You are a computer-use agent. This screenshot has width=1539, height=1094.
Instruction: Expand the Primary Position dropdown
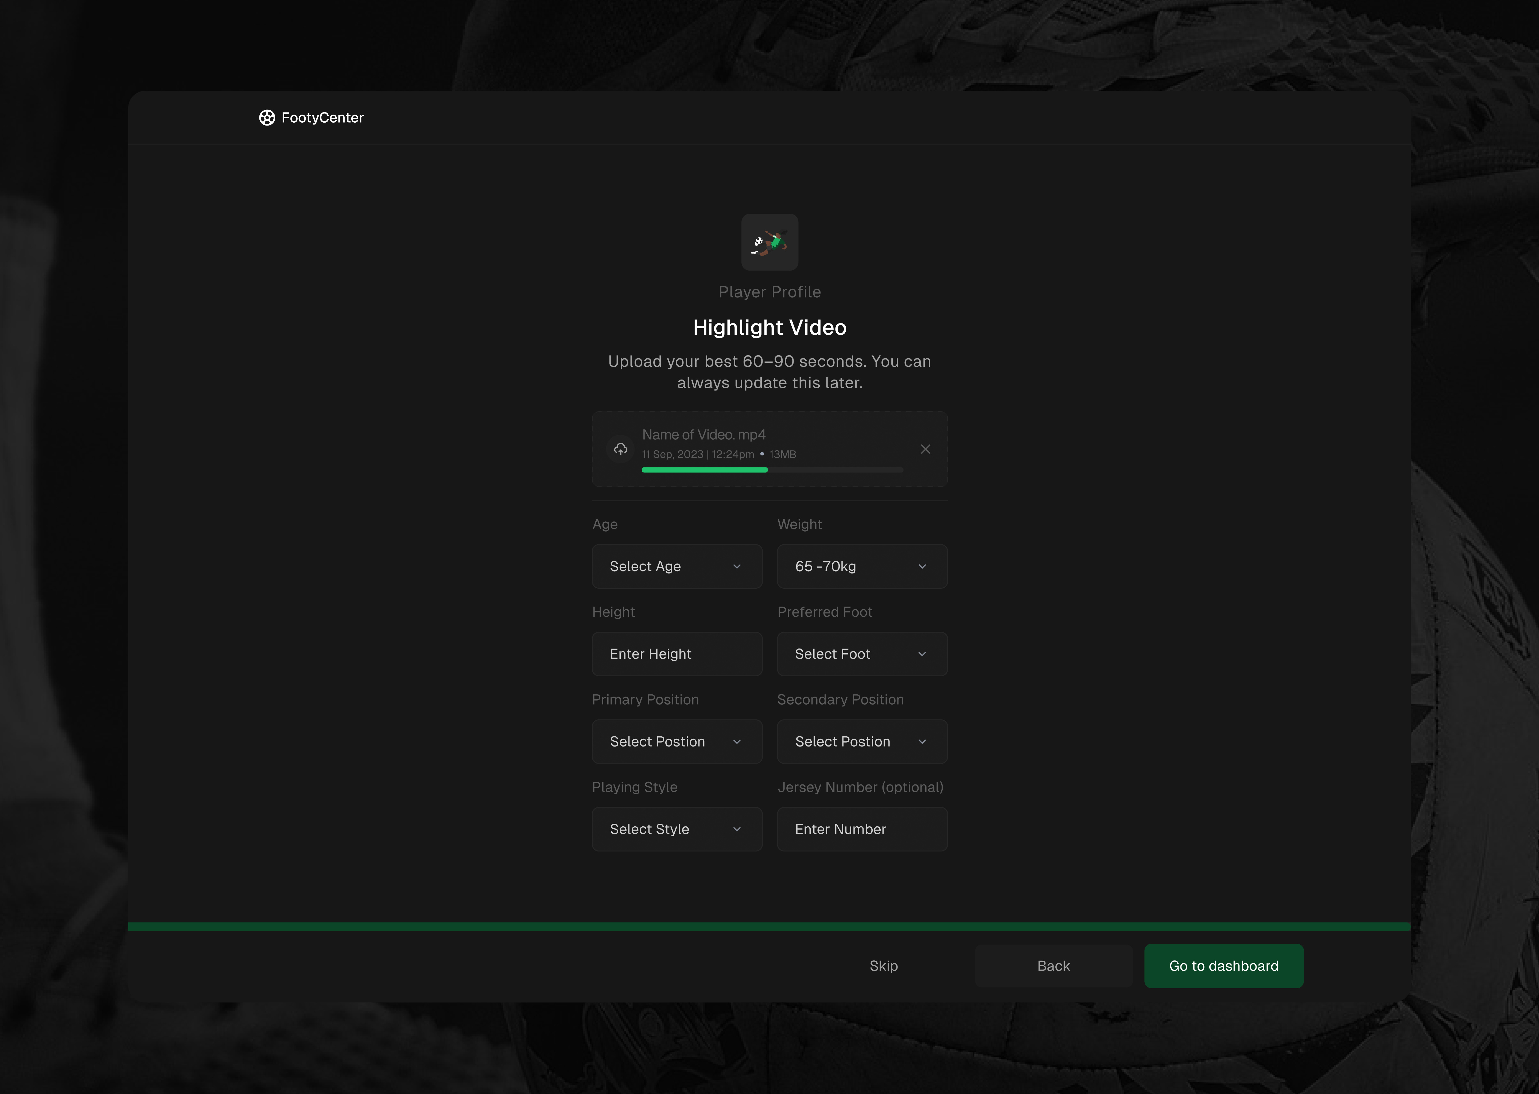[x=677, y=742]
